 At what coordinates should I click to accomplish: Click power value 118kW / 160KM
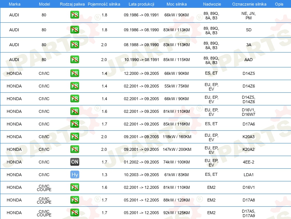[177, 137]
